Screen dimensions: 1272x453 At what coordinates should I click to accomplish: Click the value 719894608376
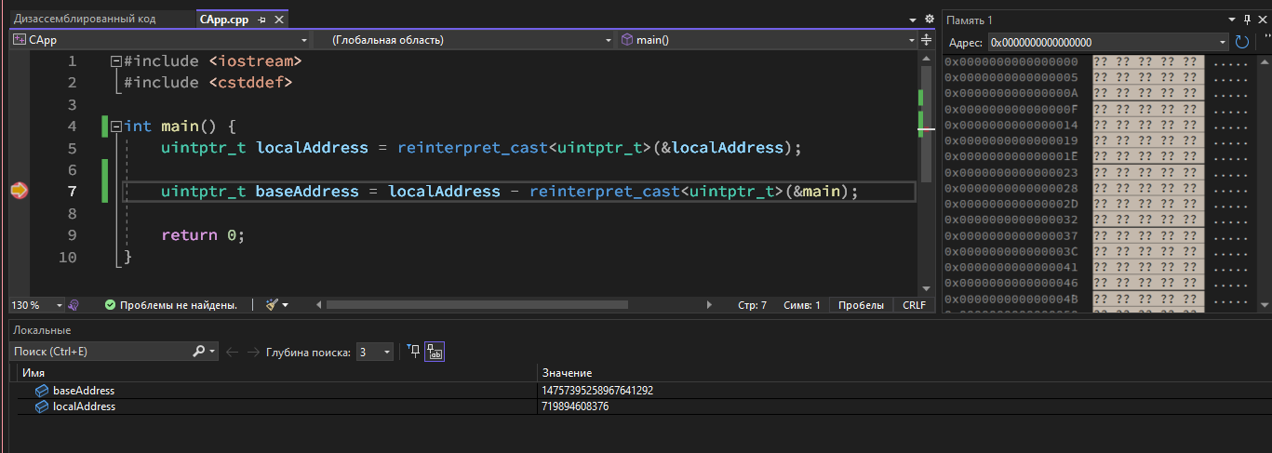pyautogui.click(x=574, y=406)
